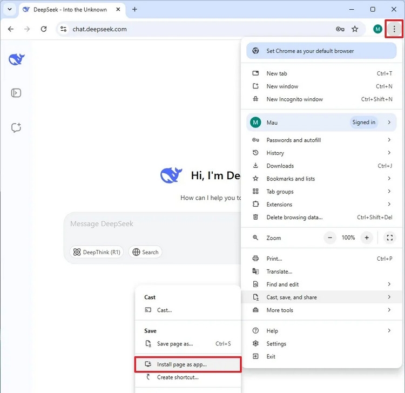Click the DeepSeek whale logo in sidebar
The height and width of the screenshot is (393, 405).
pos(17,59)
